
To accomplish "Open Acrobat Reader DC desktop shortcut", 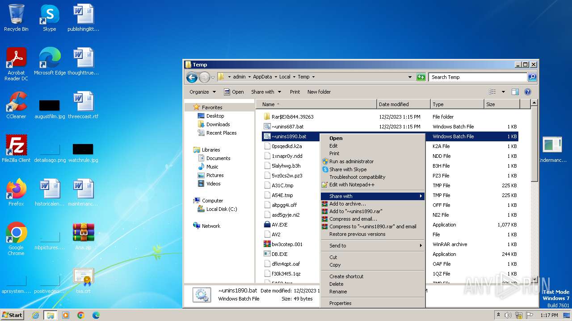I will 16,64.
